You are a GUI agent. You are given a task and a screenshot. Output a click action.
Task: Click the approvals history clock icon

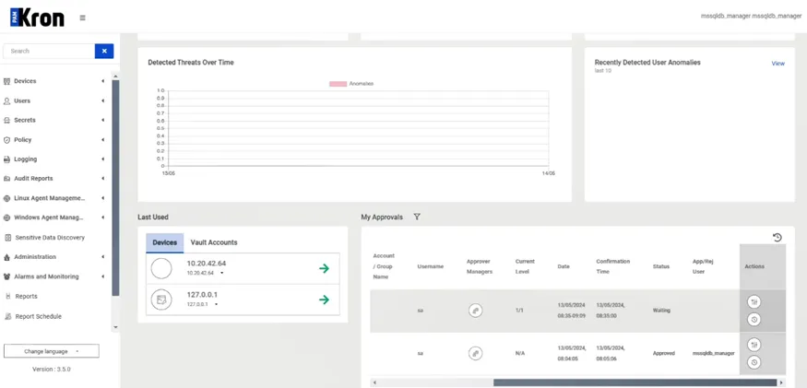(777, 237)
